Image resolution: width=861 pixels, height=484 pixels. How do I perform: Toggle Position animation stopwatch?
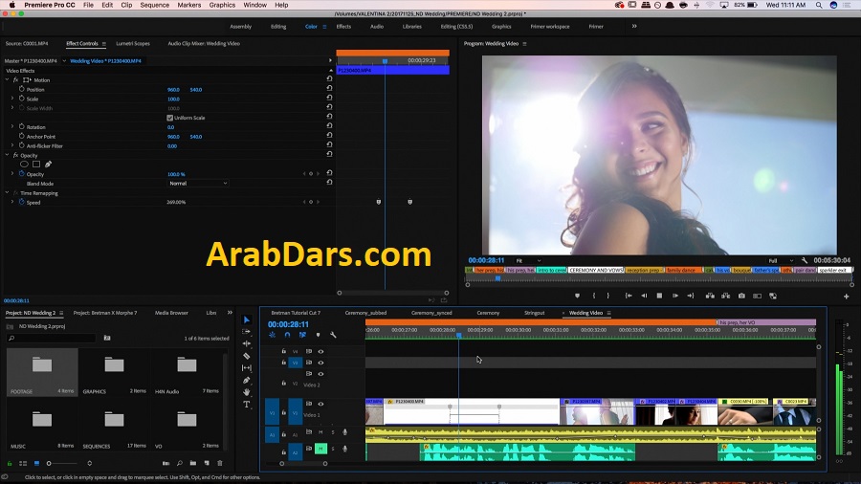pyautogui.click(x=22, y=89)
